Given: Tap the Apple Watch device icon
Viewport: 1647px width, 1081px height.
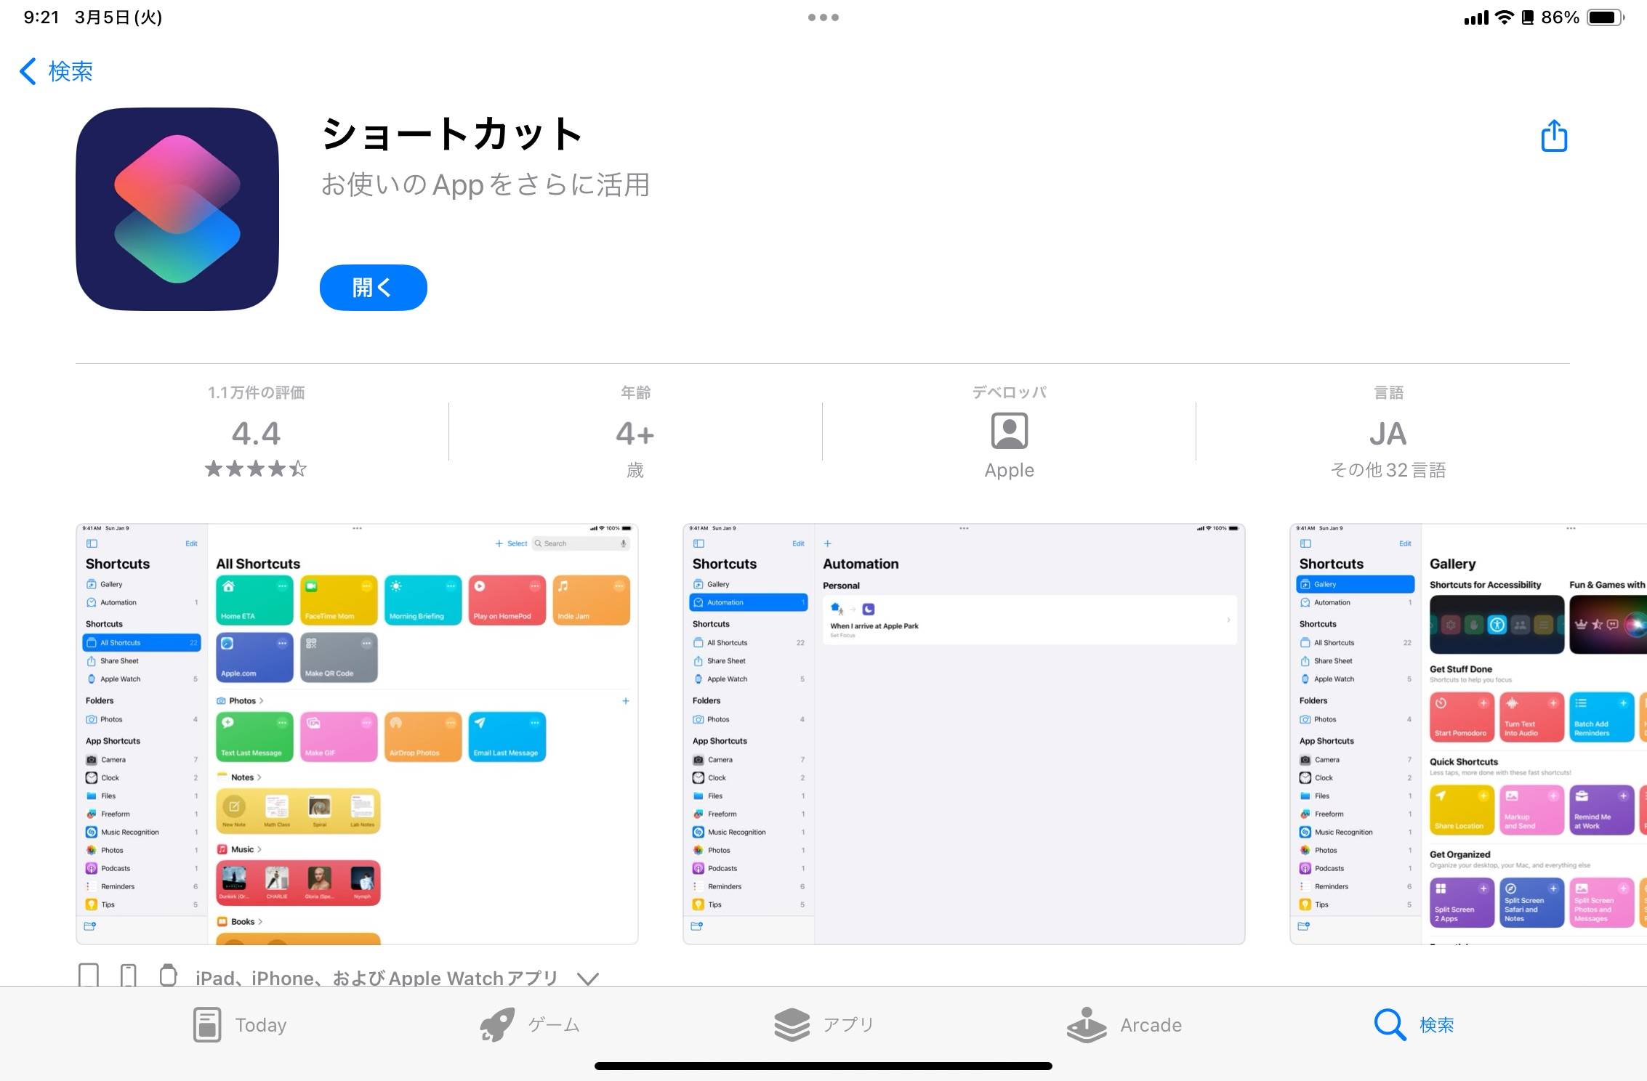Looking at the screenshot, I should tap(168, 975).
